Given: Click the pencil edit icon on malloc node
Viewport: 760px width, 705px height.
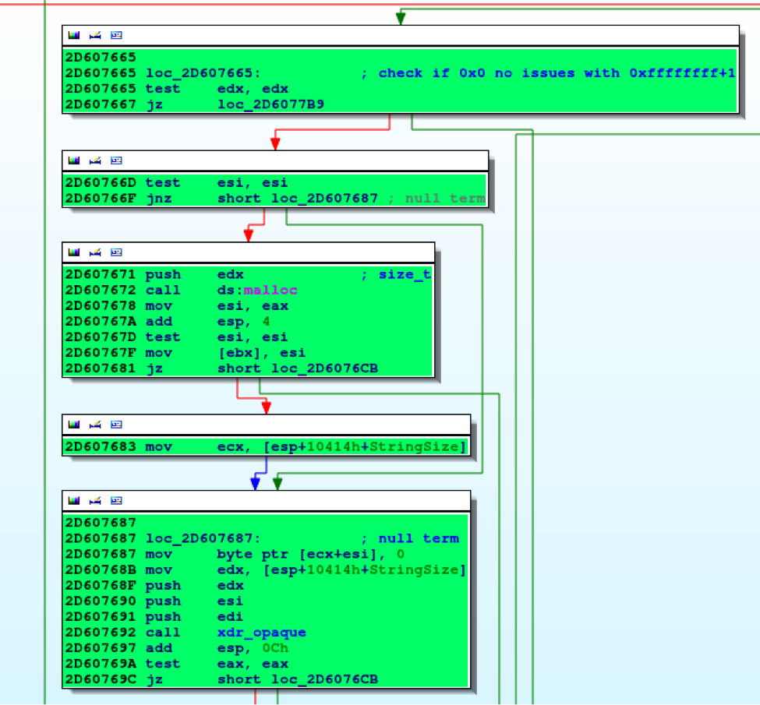Looking at the screenshot, I should [x=95, y=252].
